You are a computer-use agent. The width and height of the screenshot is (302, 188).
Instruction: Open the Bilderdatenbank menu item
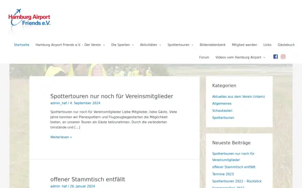[212, 45]
